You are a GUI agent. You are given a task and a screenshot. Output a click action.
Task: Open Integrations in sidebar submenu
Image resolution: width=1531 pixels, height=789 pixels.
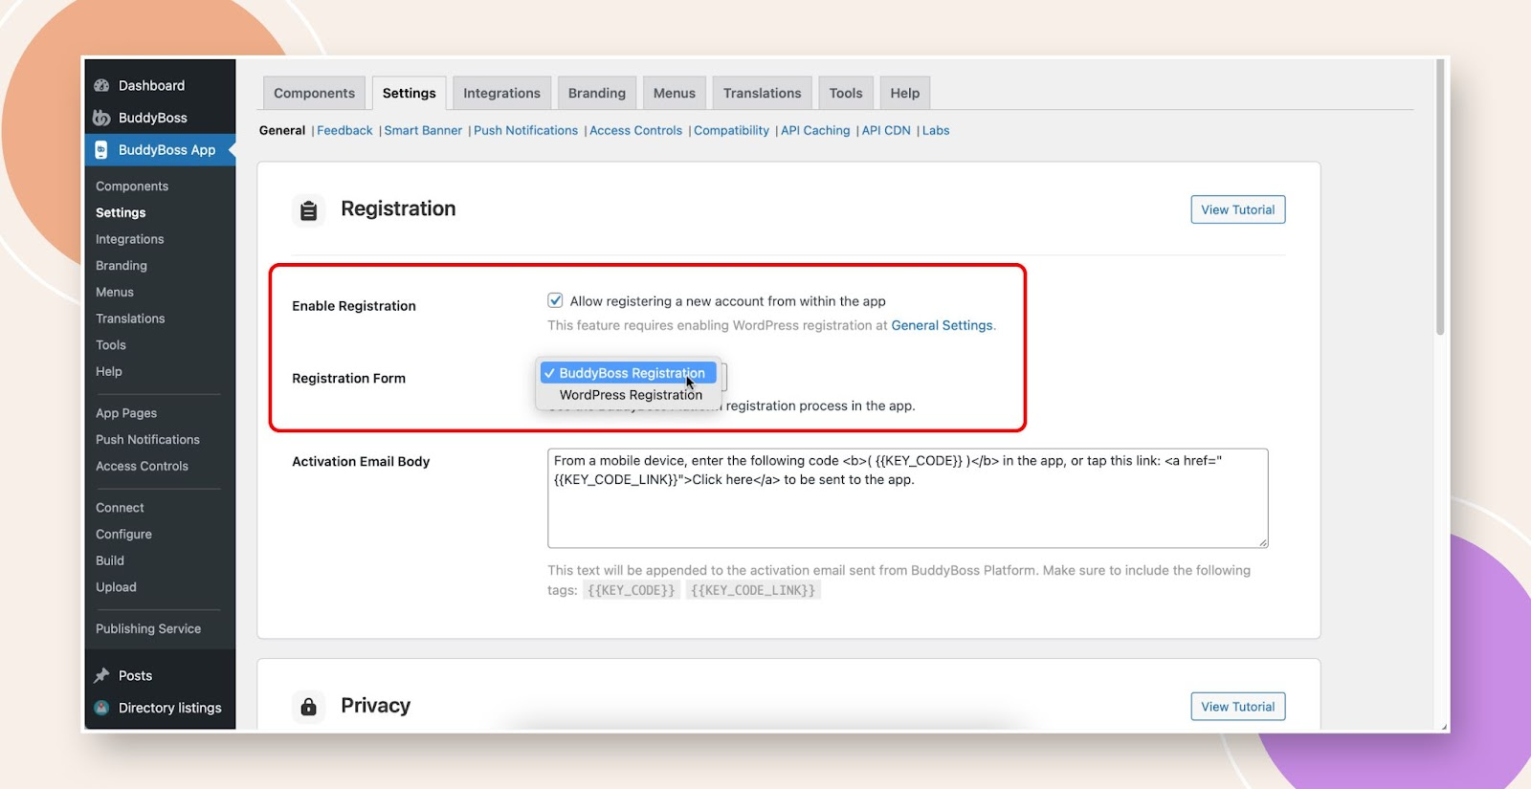click(129, 239)
